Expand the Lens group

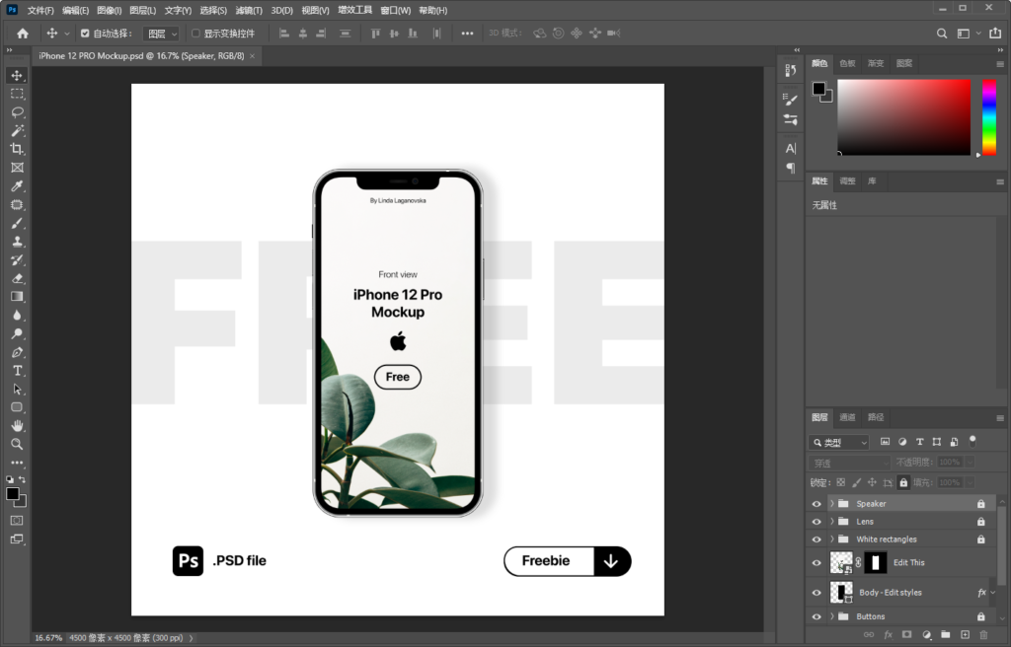(831, 522)
